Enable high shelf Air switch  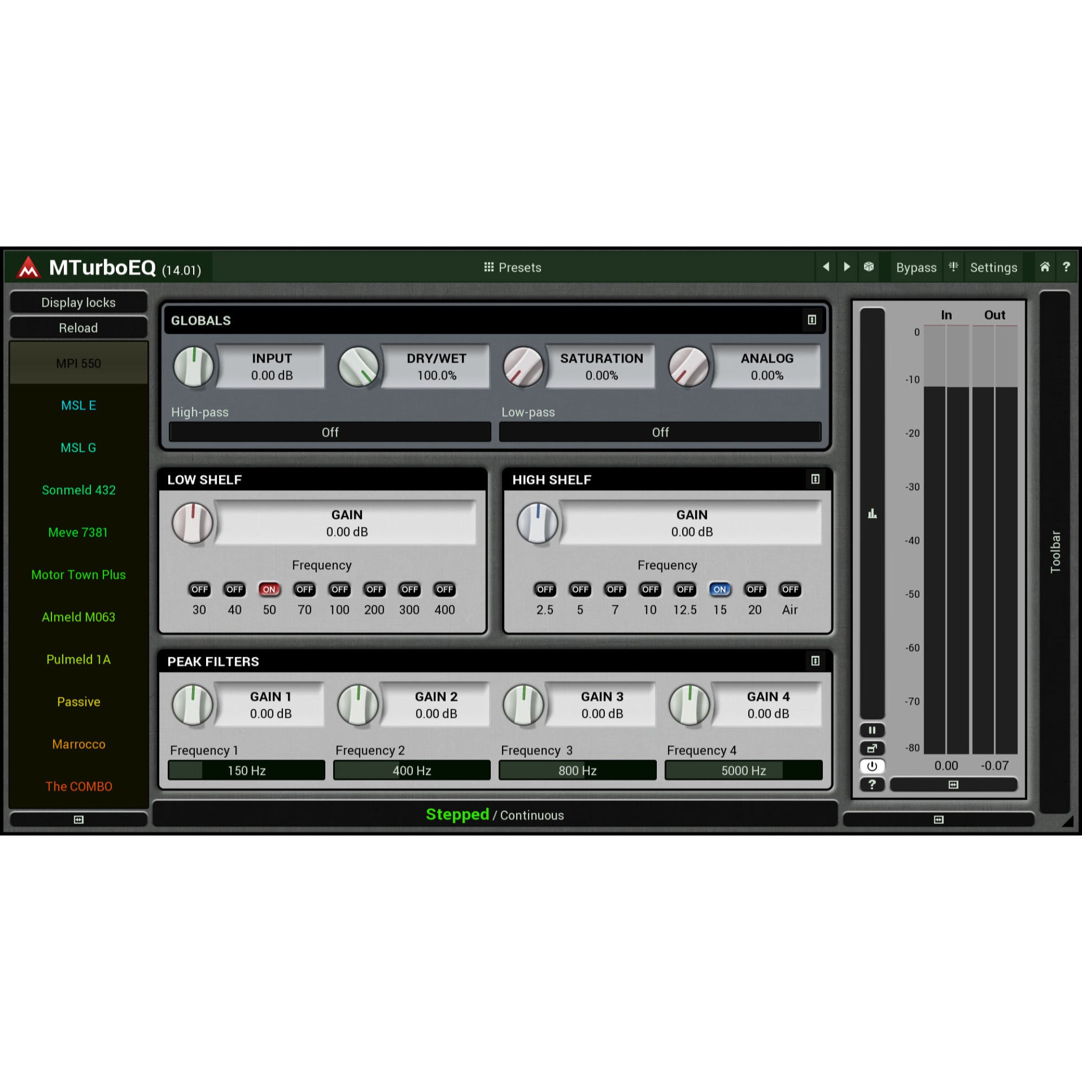pos(790,589)
